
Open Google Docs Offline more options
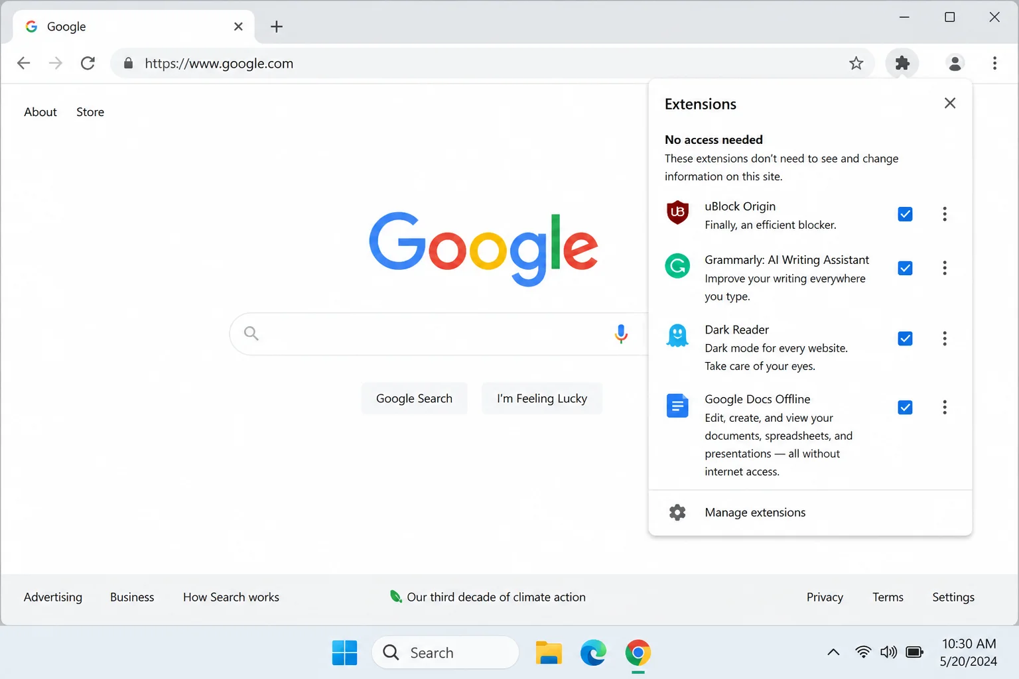pos(944,407)
